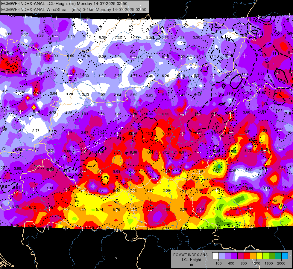Image resolution: width=293 pixels, height=269 pixels.
Task: Click the shear value '4.92'
Action: (x=284, y=206)
